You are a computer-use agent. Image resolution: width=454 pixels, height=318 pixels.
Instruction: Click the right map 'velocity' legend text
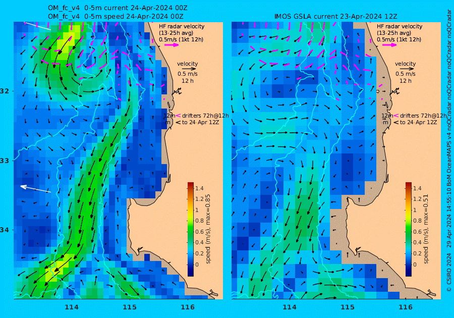click(x=406, y=64)
